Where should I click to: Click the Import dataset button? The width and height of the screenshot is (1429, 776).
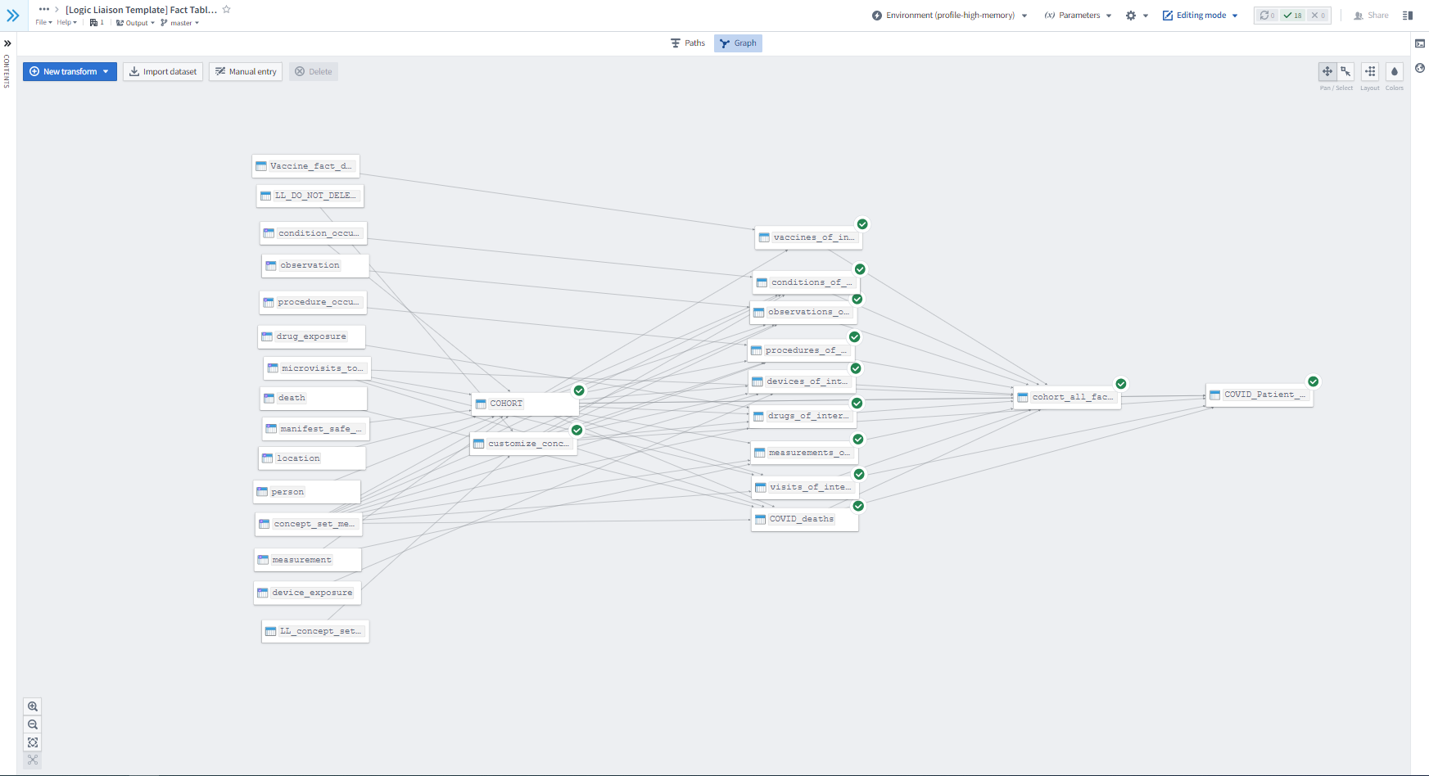(163, 72)
